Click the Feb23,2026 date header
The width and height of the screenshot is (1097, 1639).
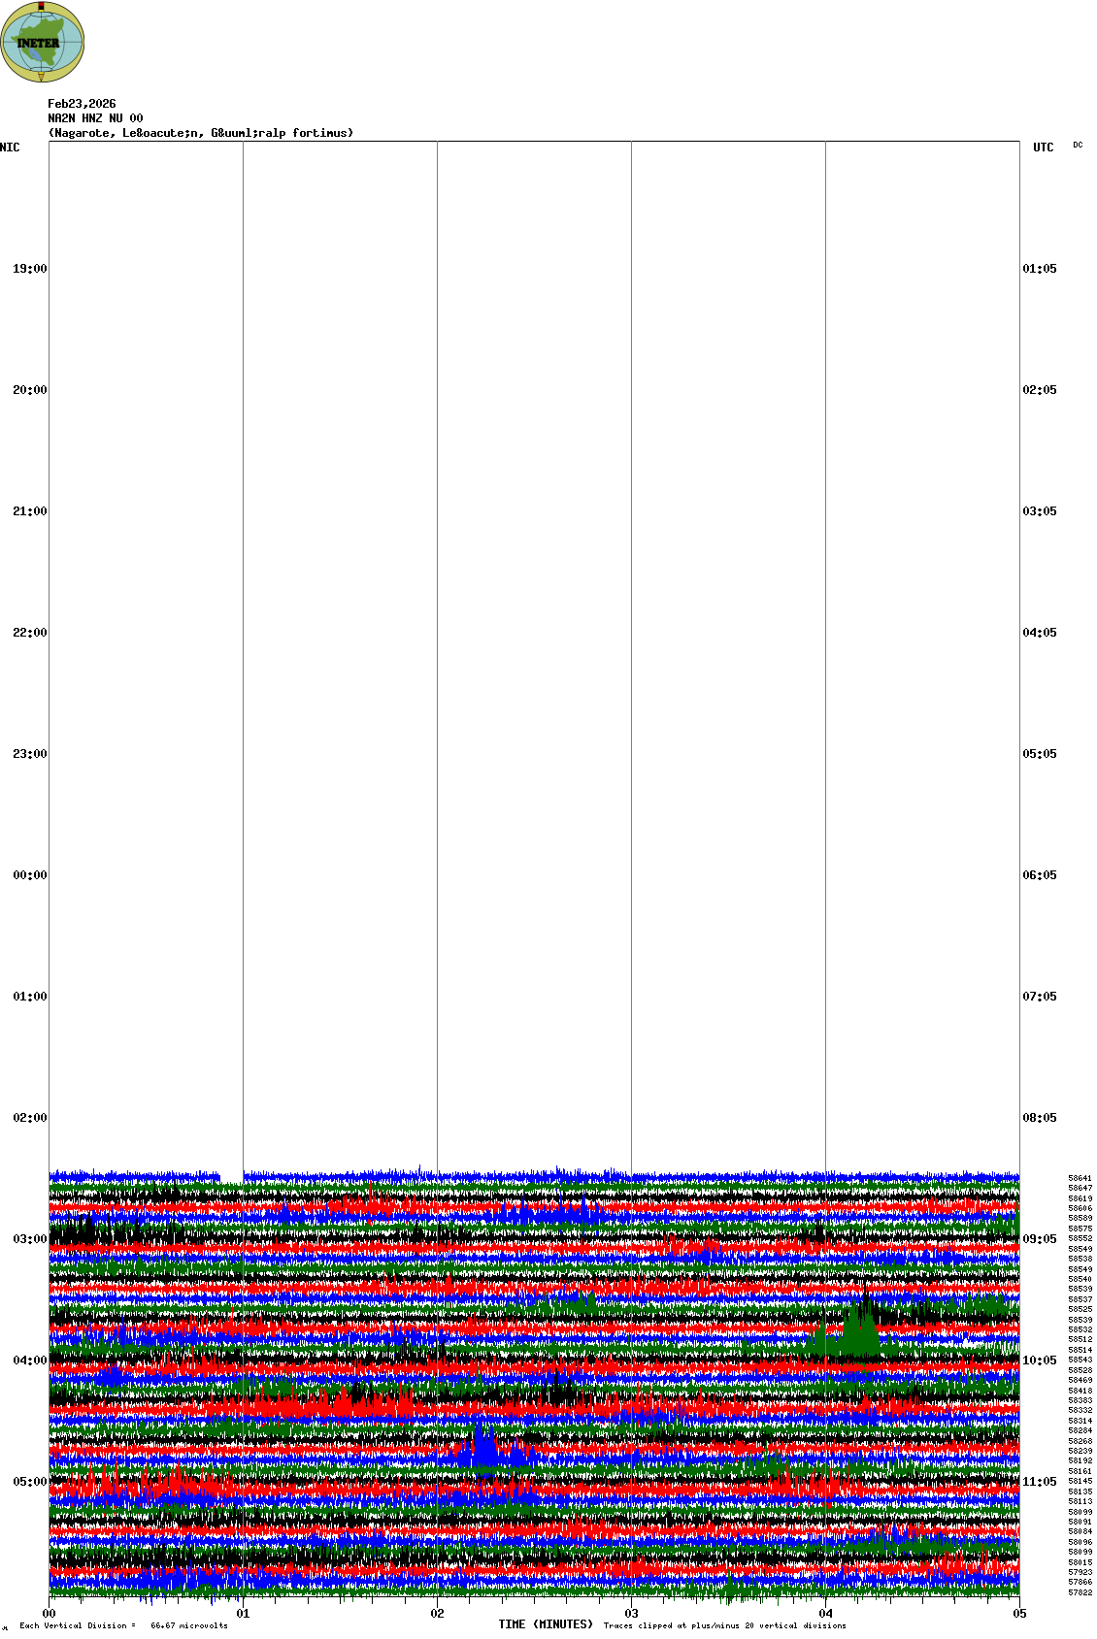(x=82, y=104)
